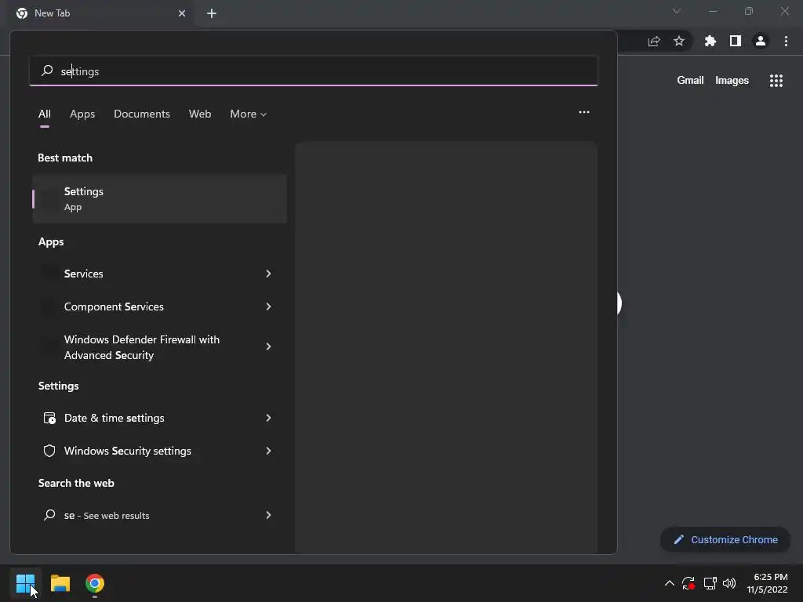Expand the Windows Security settings chevron
The image size is (803, 602).
(x=268, y=451)
